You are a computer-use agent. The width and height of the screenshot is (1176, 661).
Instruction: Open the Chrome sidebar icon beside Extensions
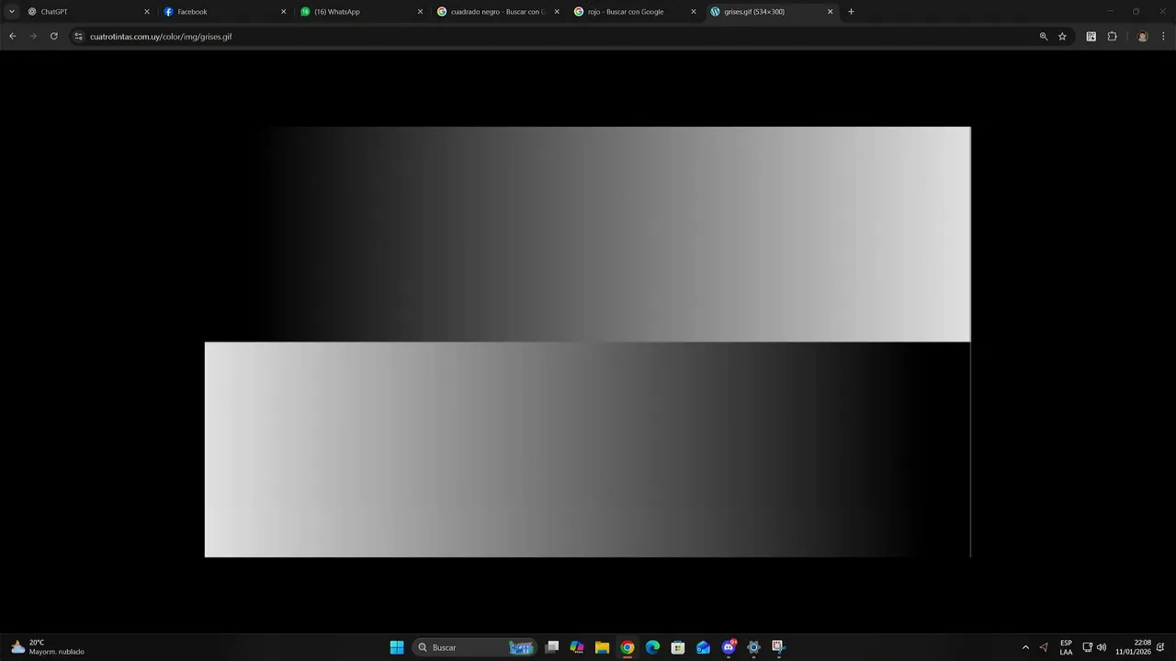coord(1091,37)
